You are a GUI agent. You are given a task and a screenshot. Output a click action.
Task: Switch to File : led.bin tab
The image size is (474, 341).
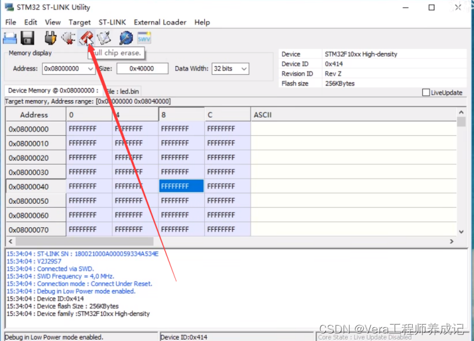coord(123,91)
